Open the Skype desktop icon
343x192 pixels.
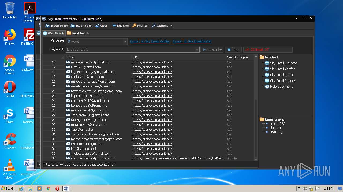click(x=10, y=115)
